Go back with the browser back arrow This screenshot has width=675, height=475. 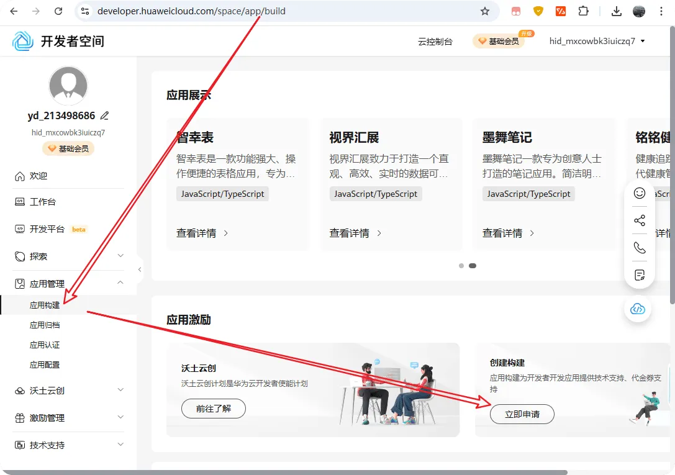tap(14, 11)
